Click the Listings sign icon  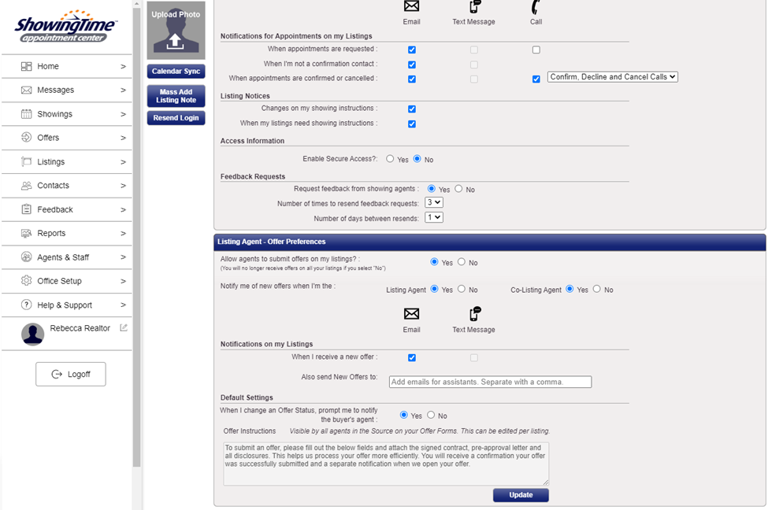pyautogui.click(x=27, y=161)
